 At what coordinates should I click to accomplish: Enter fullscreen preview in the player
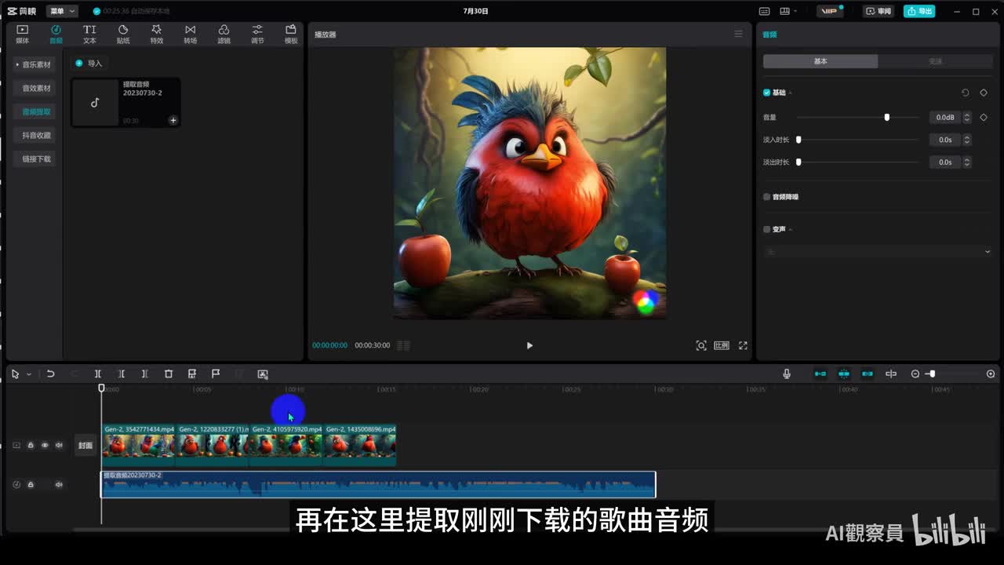point(743,345)
